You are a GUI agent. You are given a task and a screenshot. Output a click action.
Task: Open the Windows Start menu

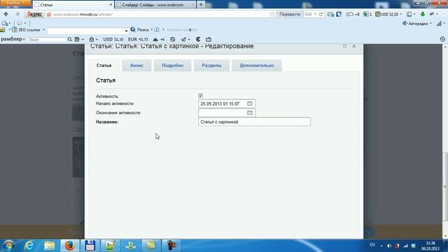[8, 246]
